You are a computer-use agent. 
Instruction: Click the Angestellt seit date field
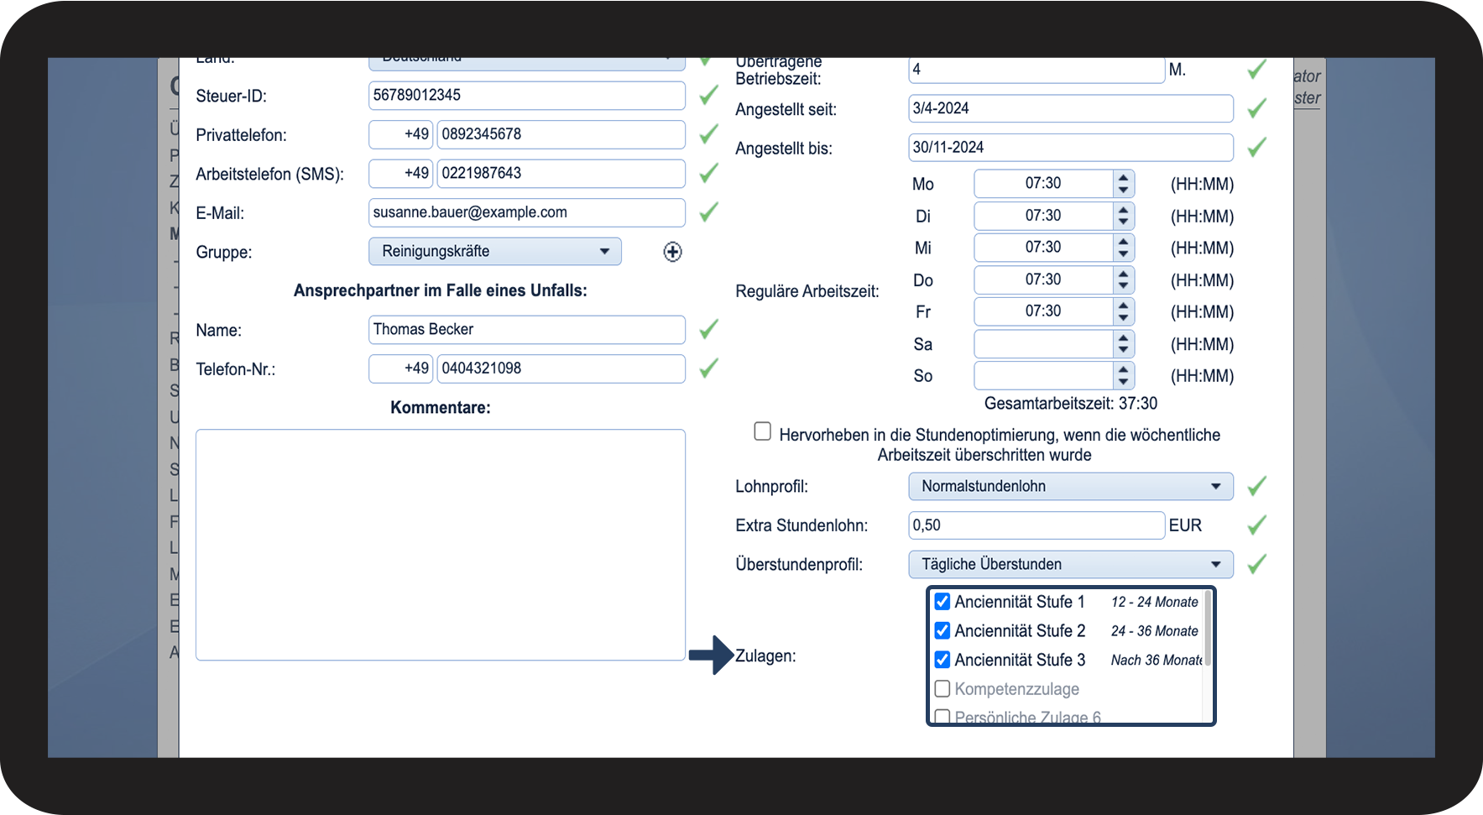(1070, 109)
